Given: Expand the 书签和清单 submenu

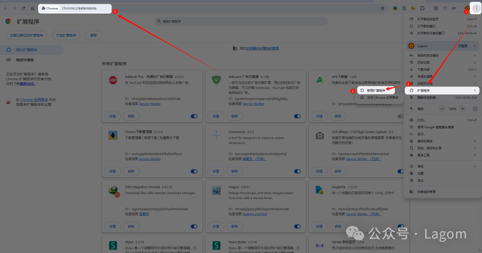Looking at the screenshot, I should tap(443, 77).
